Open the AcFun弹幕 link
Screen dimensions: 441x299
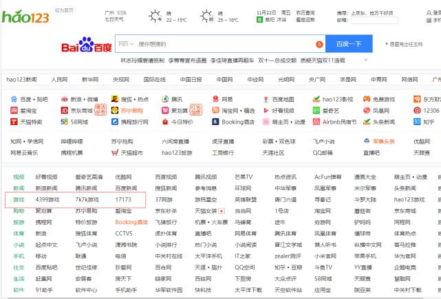[328, 177]
